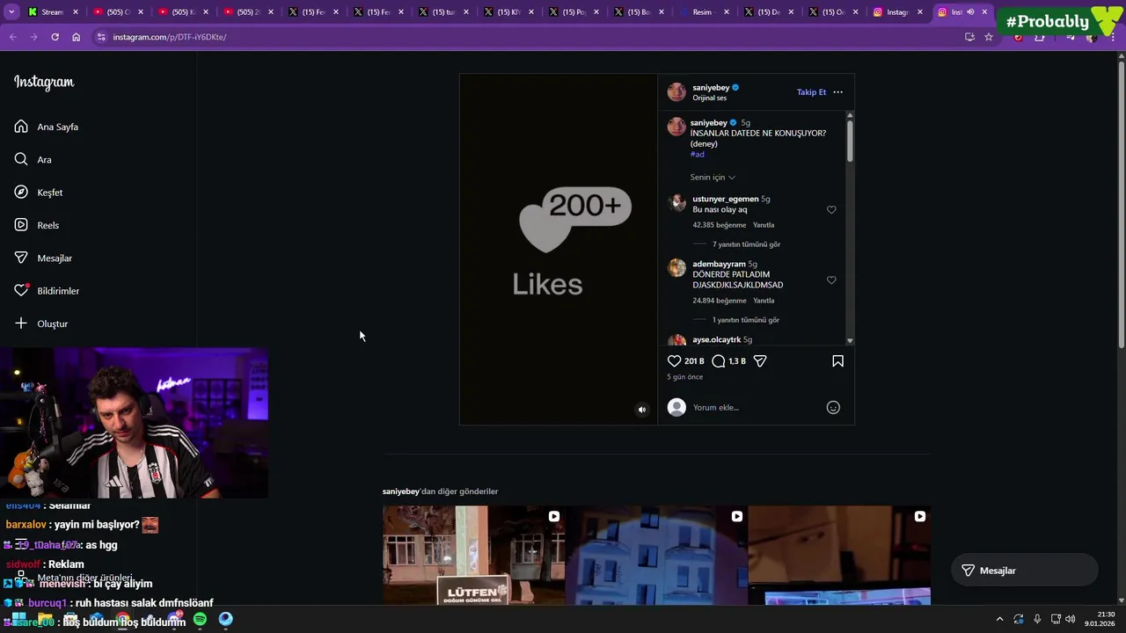Like ustunyer_egemen's comment

click(831, 210)
